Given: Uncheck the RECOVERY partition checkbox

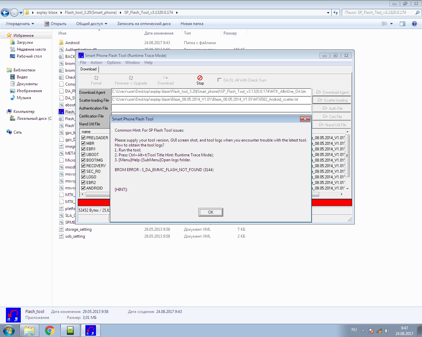Looking at the screenshot, I should click(x=83, y=166).
